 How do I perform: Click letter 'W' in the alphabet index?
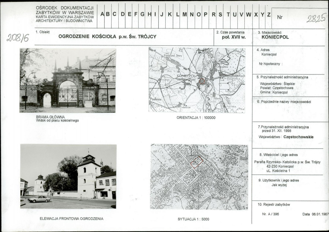point(249,15)
